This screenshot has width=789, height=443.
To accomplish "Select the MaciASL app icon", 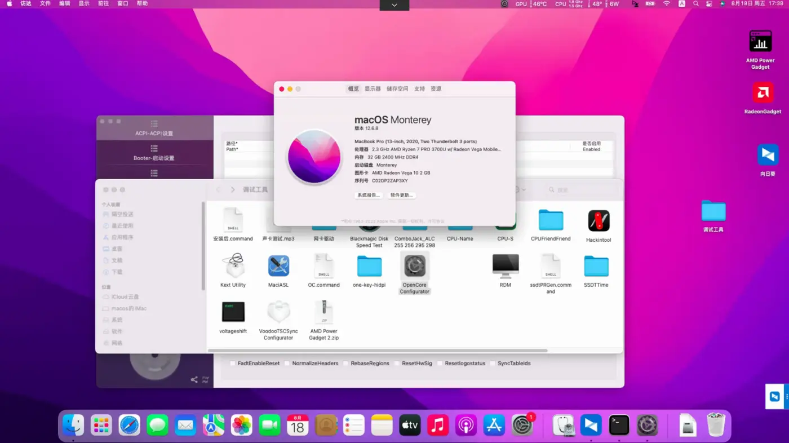I will coord(278,266).
